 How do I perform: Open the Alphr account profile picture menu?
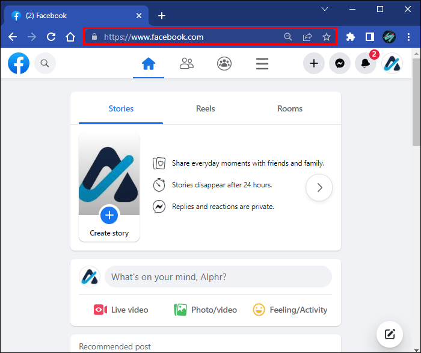(x=392, y=63)
